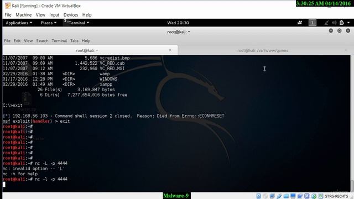Click the VirtualBox keyboard capture icon beside STRG-RECHTS
The image size is (354, 199).
click(320, 196)
